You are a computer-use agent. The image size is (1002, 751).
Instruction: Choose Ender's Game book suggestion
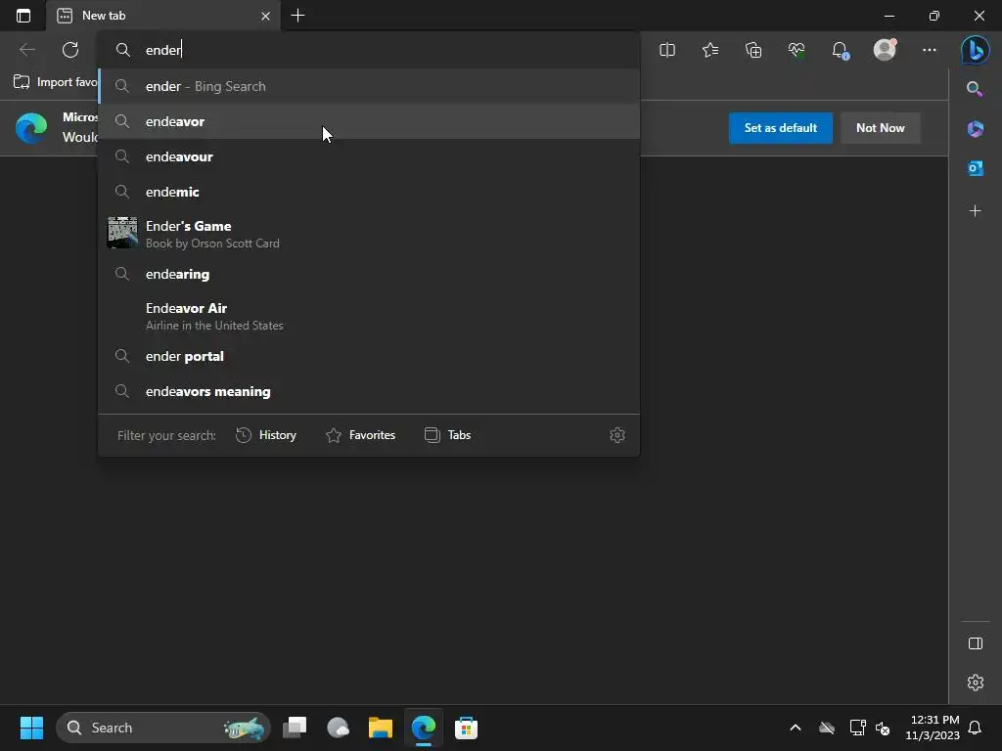tap(369, 233)
